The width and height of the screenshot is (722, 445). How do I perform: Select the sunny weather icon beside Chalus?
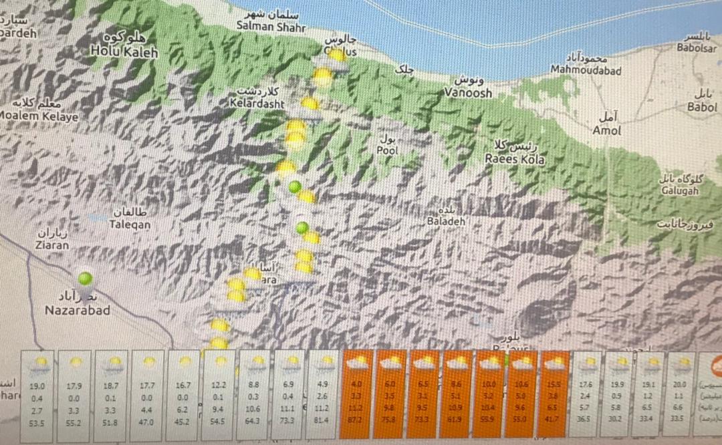click(338, 55)
